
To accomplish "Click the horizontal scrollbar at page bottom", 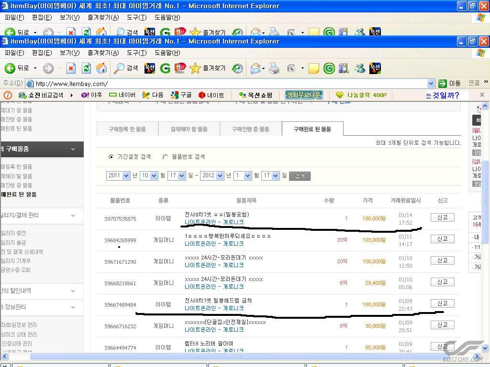I will (x=241, y=356).
